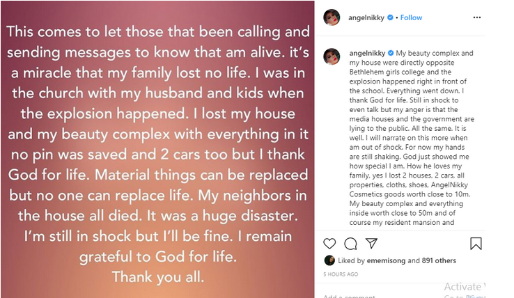Click the Activate Windows watermark text

pyautogui.click(x=462, y=286)
